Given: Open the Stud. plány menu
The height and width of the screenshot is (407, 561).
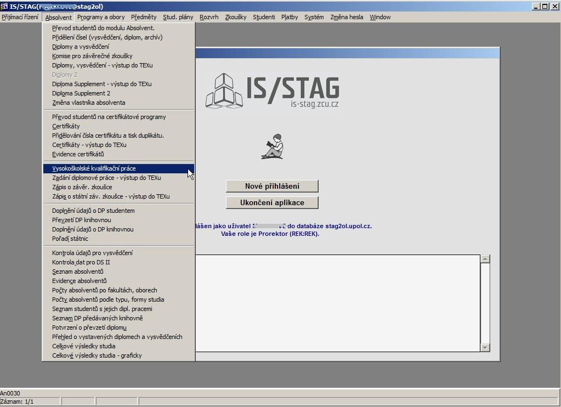Looking at the screenshot, I should (x=178, y=17).
